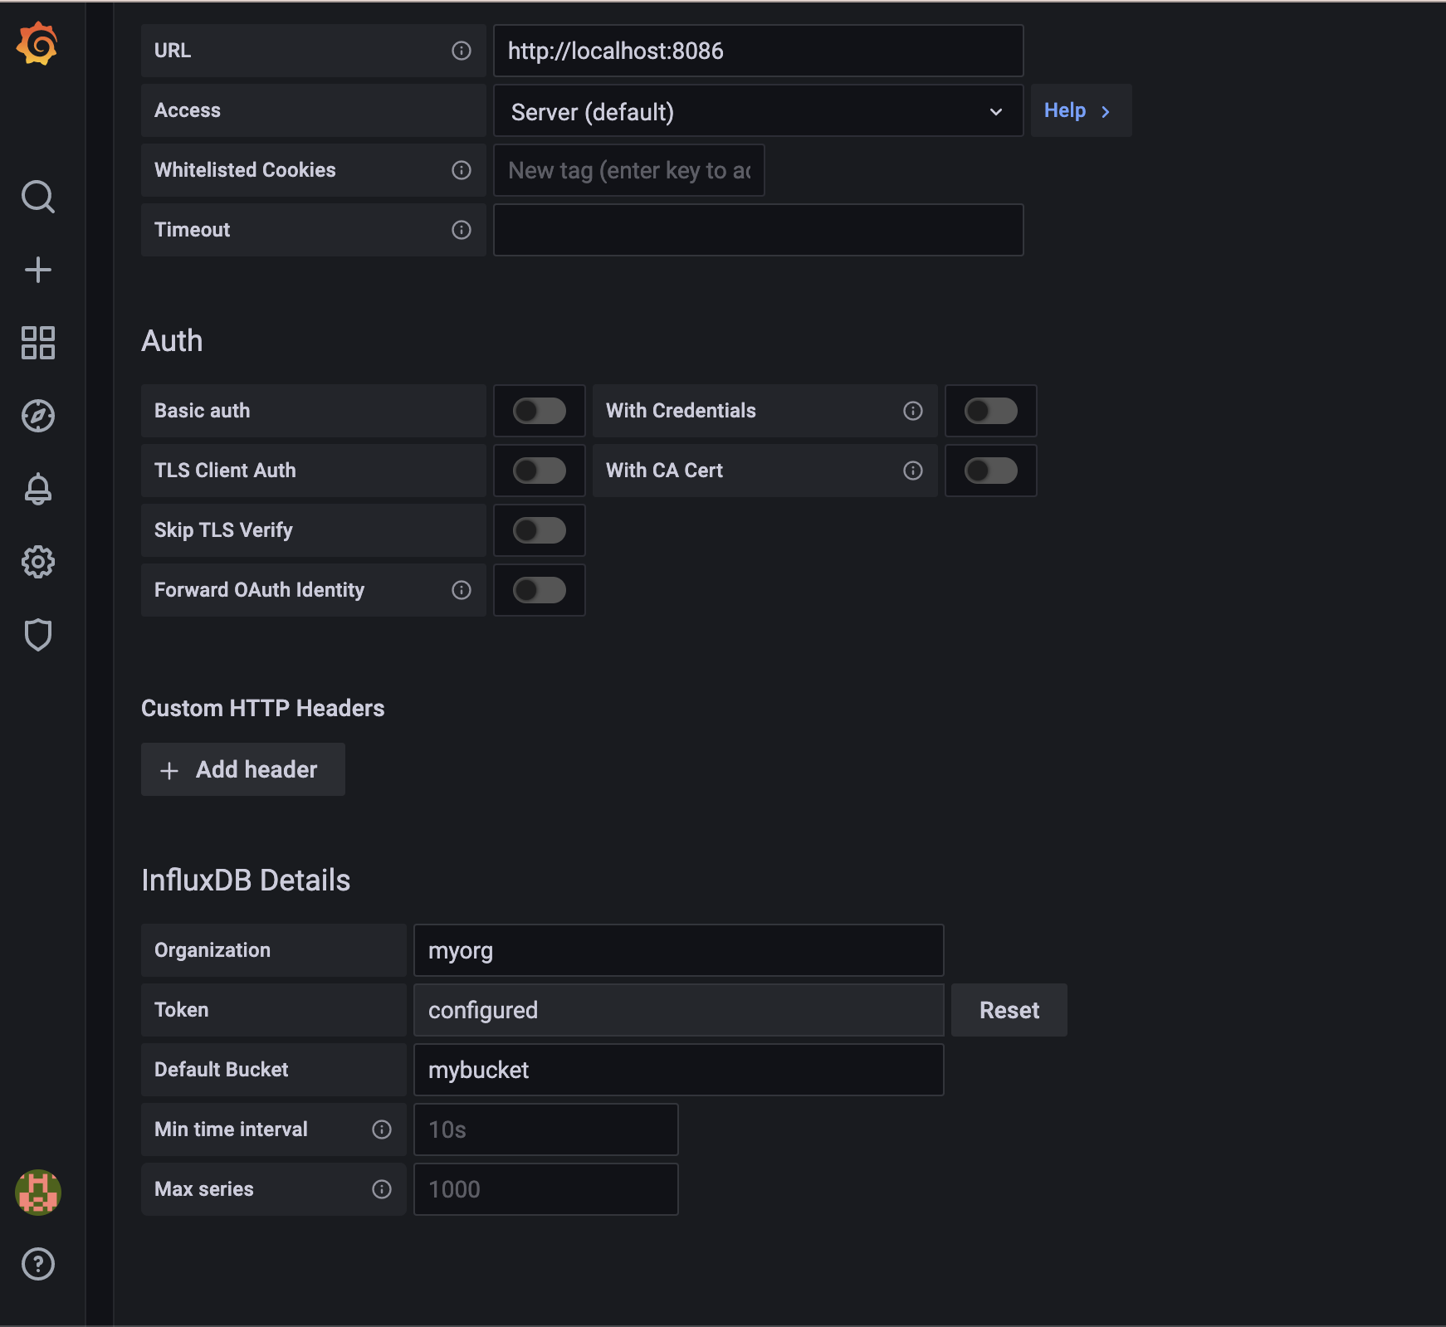Screen dimensions: 1446x1327
Task: Enable the Basic auth toggle
Action: tap(539, 411)
